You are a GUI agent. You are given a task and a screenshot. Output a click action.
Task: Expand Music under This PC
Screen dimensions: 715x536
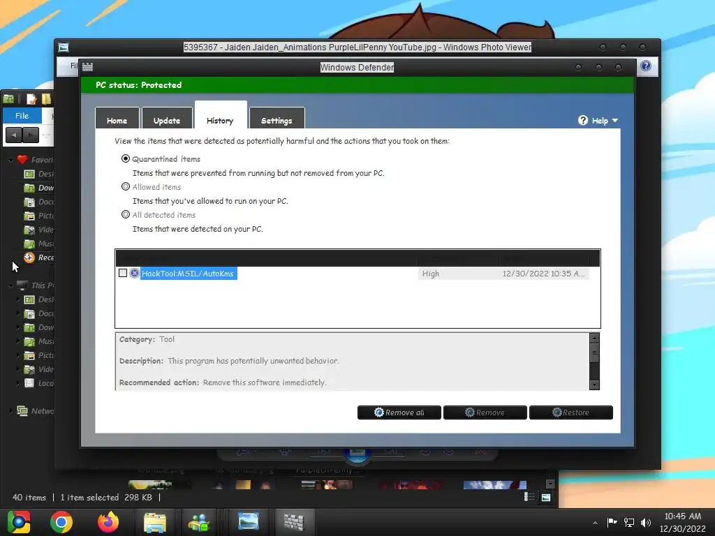[18, 341]
